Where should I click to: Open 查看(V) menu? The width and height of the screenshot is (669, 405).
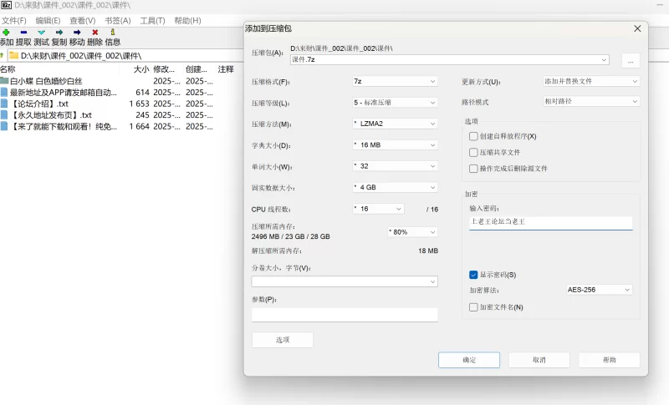[x=82, y=20]
